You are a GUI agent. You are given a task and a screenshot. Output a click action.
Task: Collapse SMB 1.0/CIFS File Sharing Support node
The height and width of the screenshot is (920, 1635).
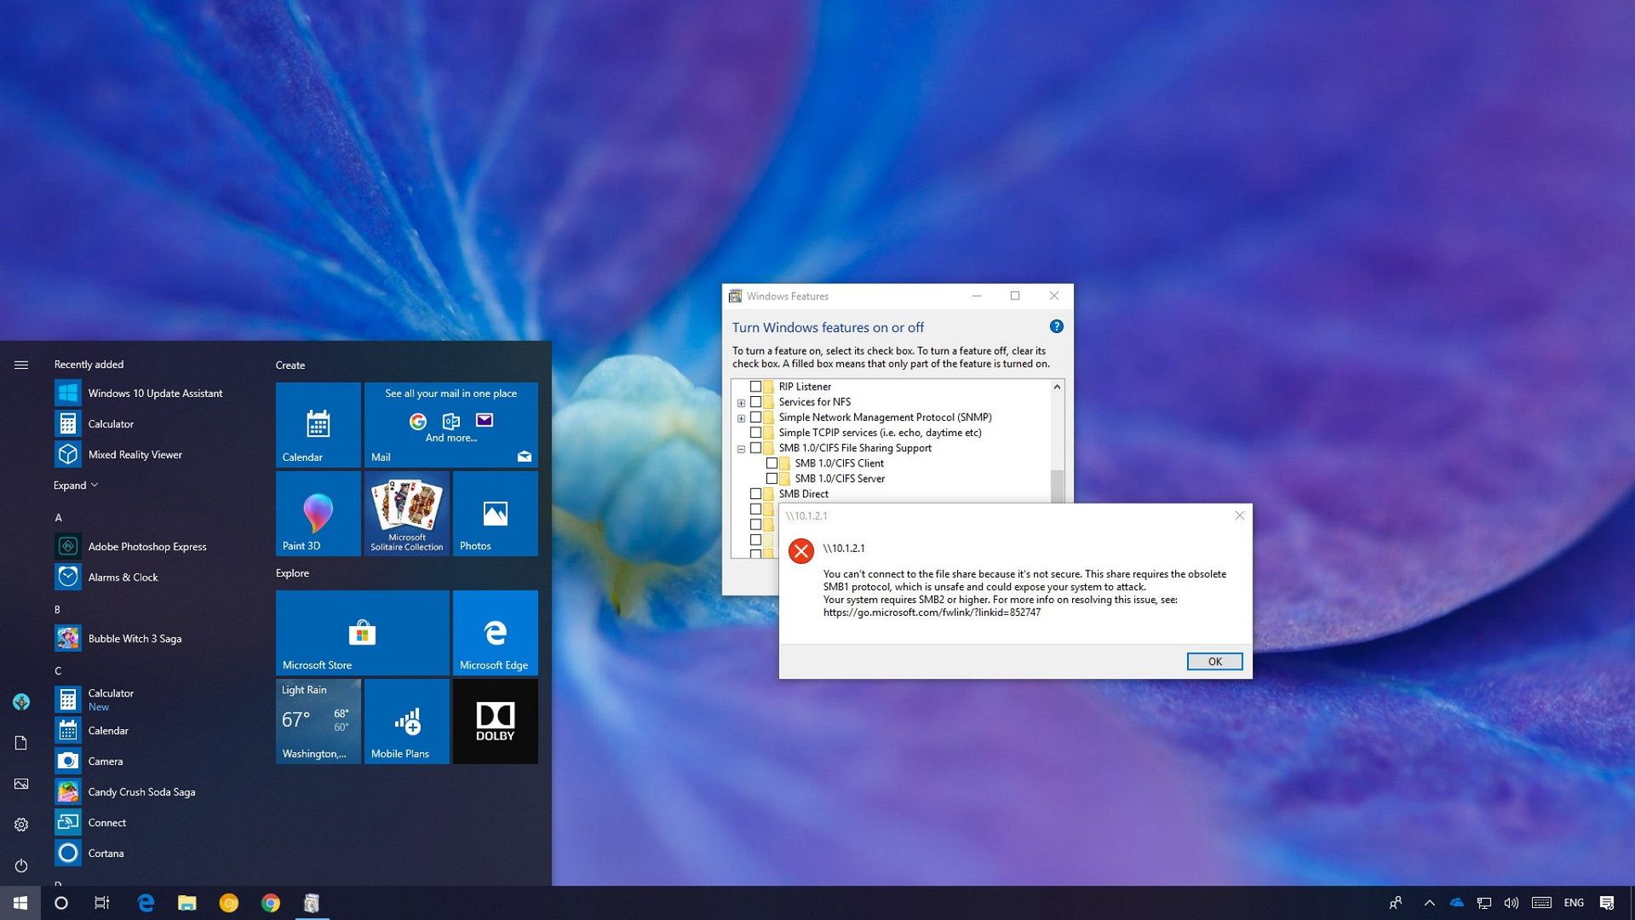tap(739, 447)
